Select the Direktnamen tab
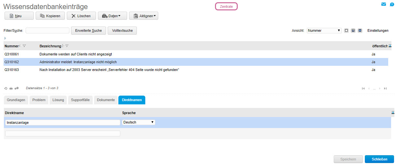Screen dimensions: 395x164 [x=132, y=100]
